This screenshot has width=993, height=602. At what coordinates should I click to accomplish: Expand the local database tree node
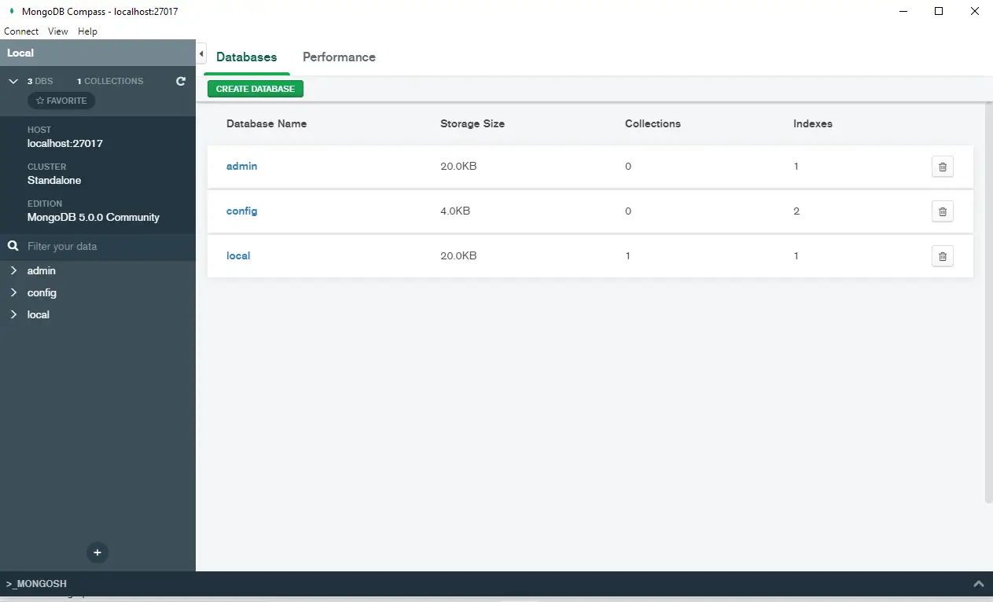tap(13, 314)
